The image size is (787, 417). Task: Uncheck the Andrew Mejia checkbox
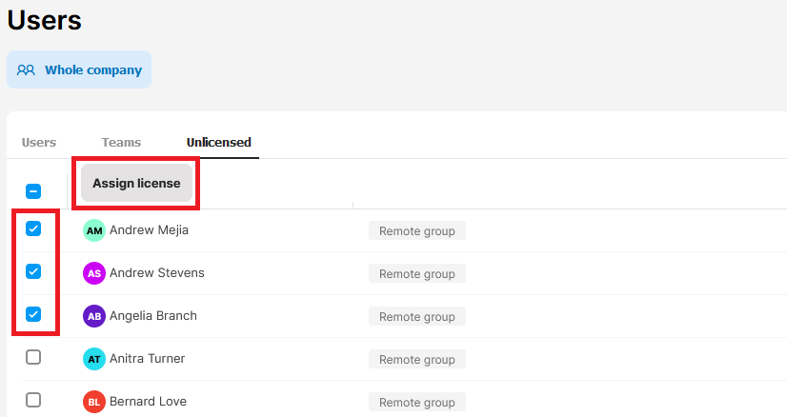[33, 228]
